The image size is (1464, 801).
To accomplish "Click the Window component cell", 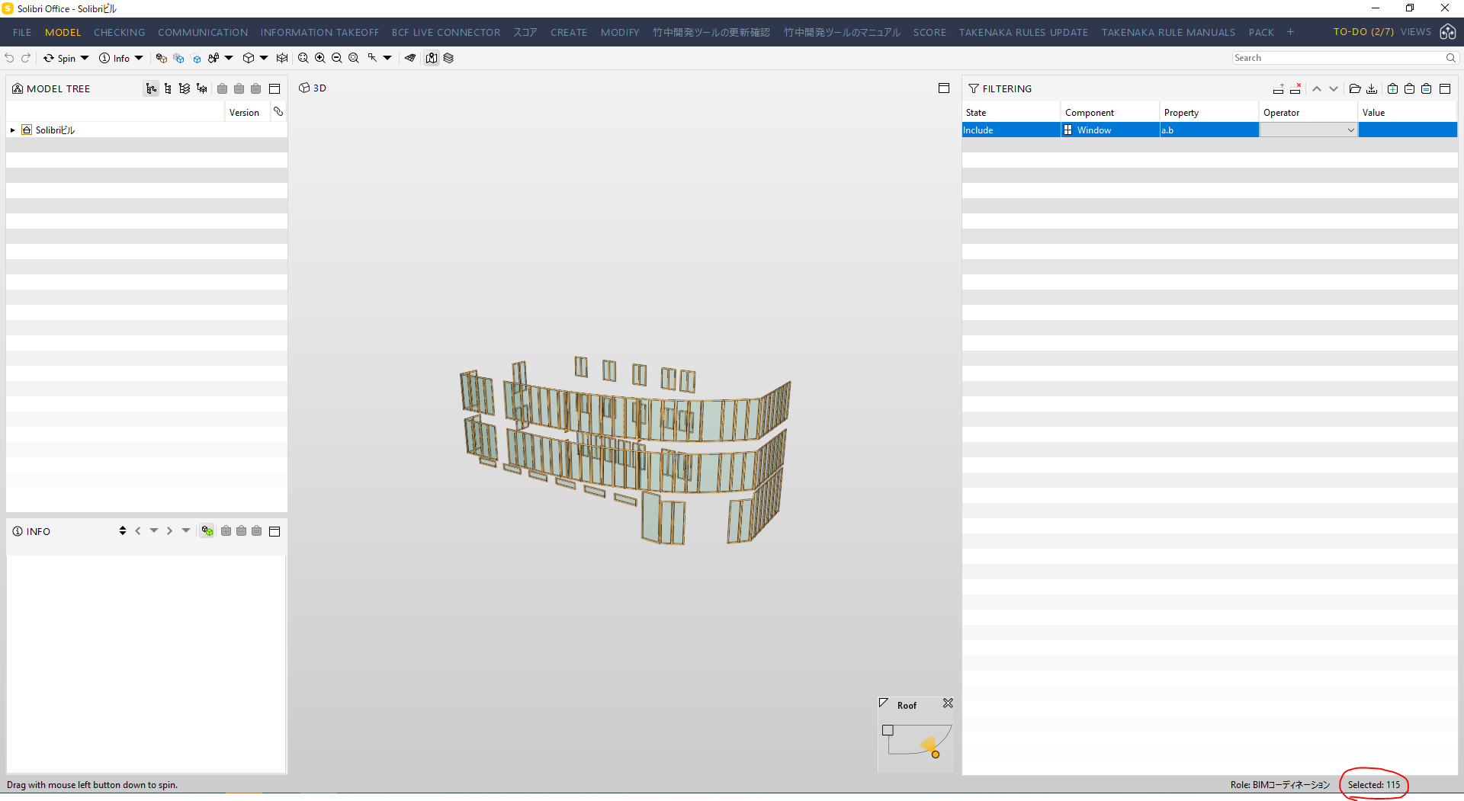I will point(1110,130).
